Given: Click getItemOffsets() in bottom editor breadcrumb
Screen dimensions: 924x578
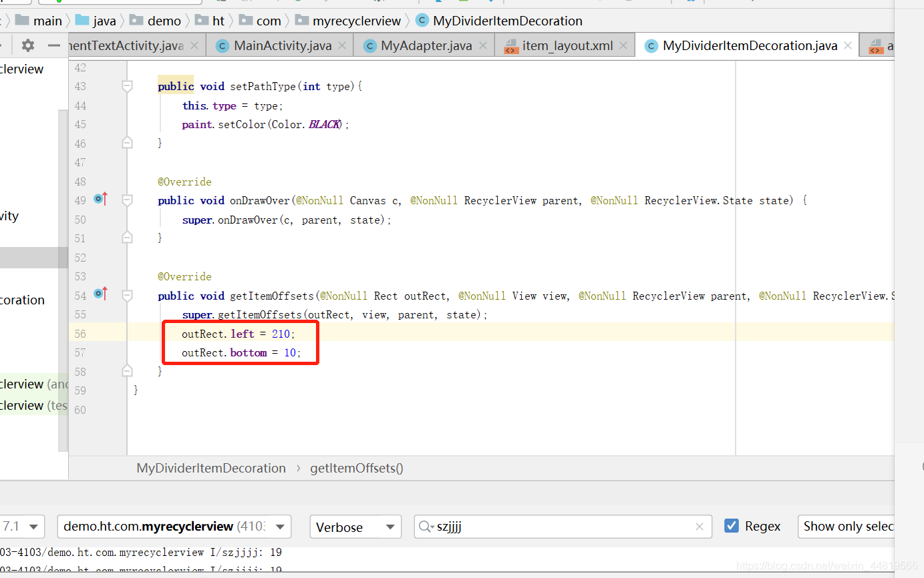Looking at the screenshot, I should pos(357,468).
